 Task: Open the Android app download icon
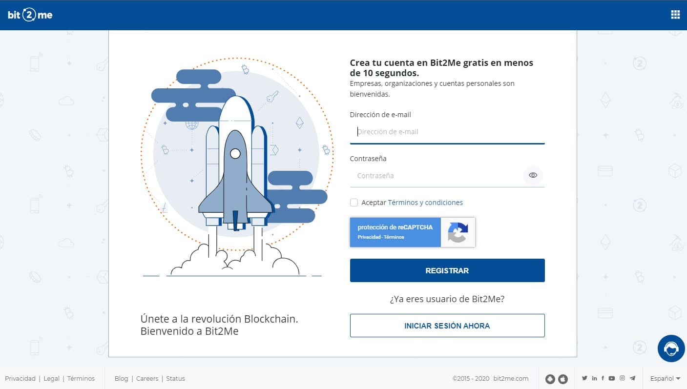point(550,379)
